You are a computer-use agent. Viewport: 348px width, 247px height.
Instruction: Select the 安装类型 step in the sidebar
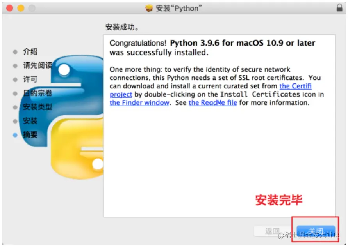coord(37,107)
